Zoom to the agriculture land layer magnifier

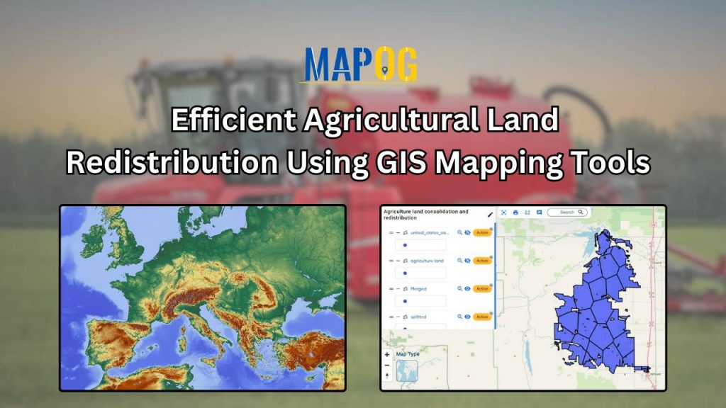click(459, 261)
